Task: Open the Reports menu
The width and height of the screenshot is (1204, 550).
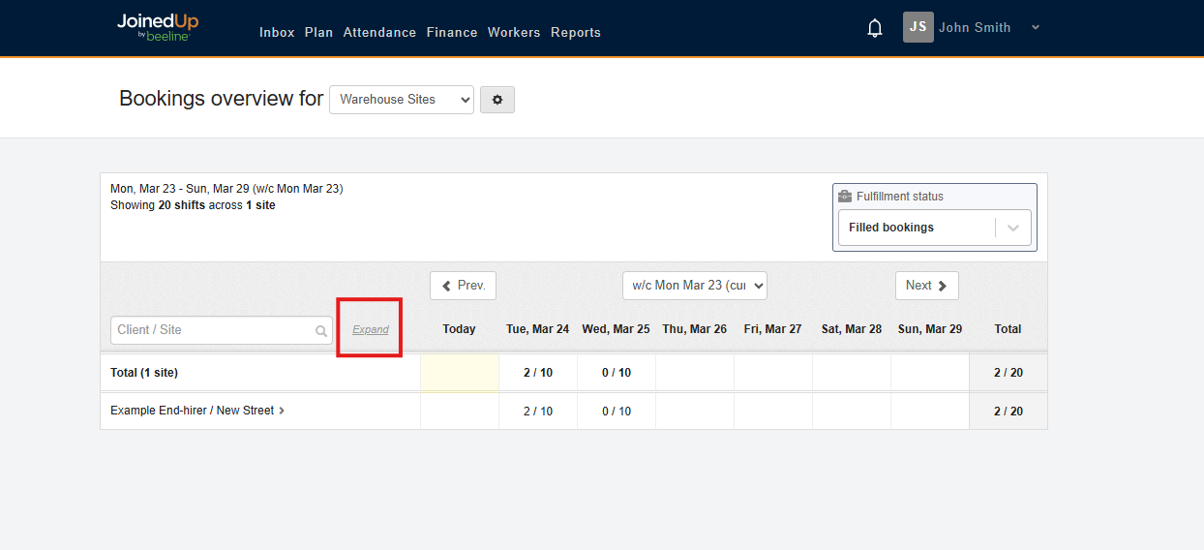Action: [576, 32]
